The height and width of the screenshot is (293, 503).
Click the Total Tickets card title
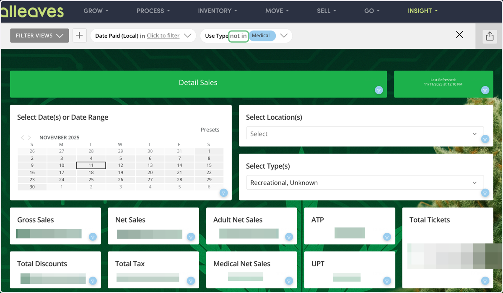point(430,220)
